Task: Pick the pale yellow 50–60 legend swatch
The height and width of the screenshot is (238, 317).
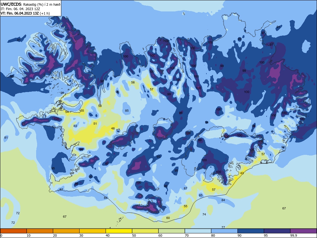Action: (145, 231)
